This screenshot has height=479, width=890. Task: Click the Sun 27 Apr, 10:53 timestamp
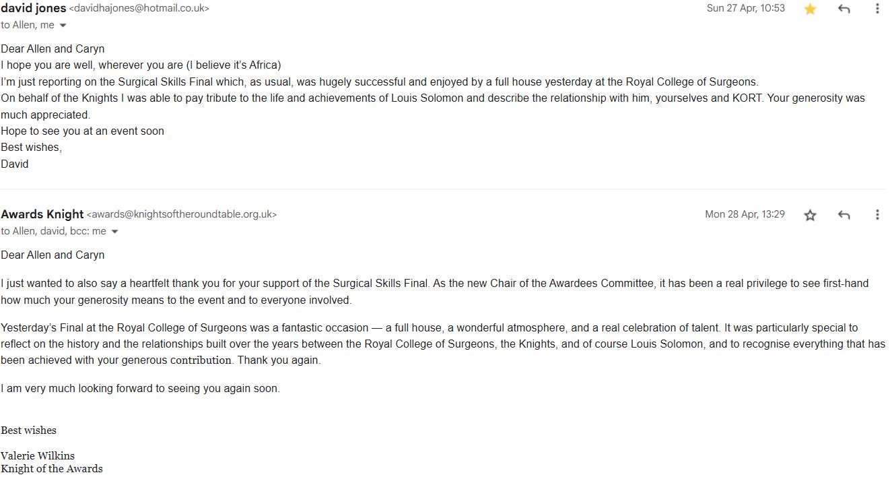746,8
